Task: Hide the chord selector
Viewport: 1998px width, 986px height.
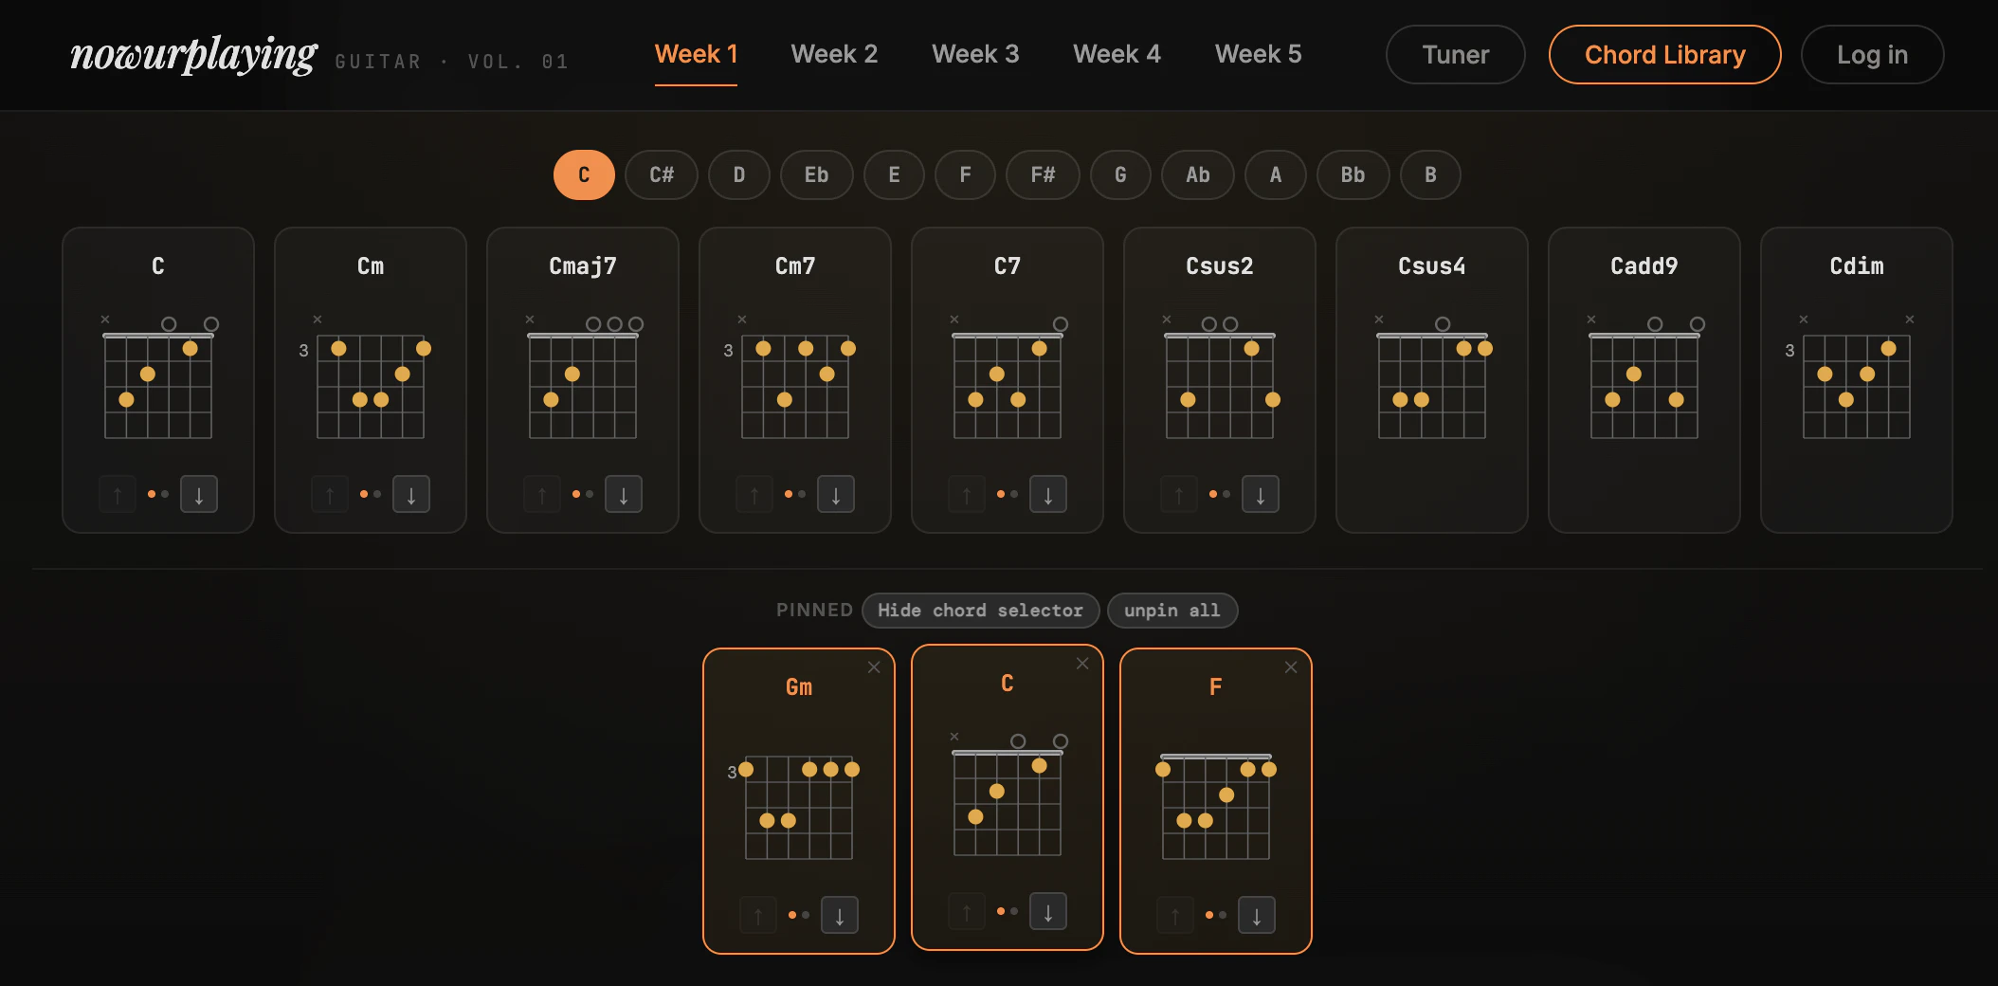Action: (980, 610)
